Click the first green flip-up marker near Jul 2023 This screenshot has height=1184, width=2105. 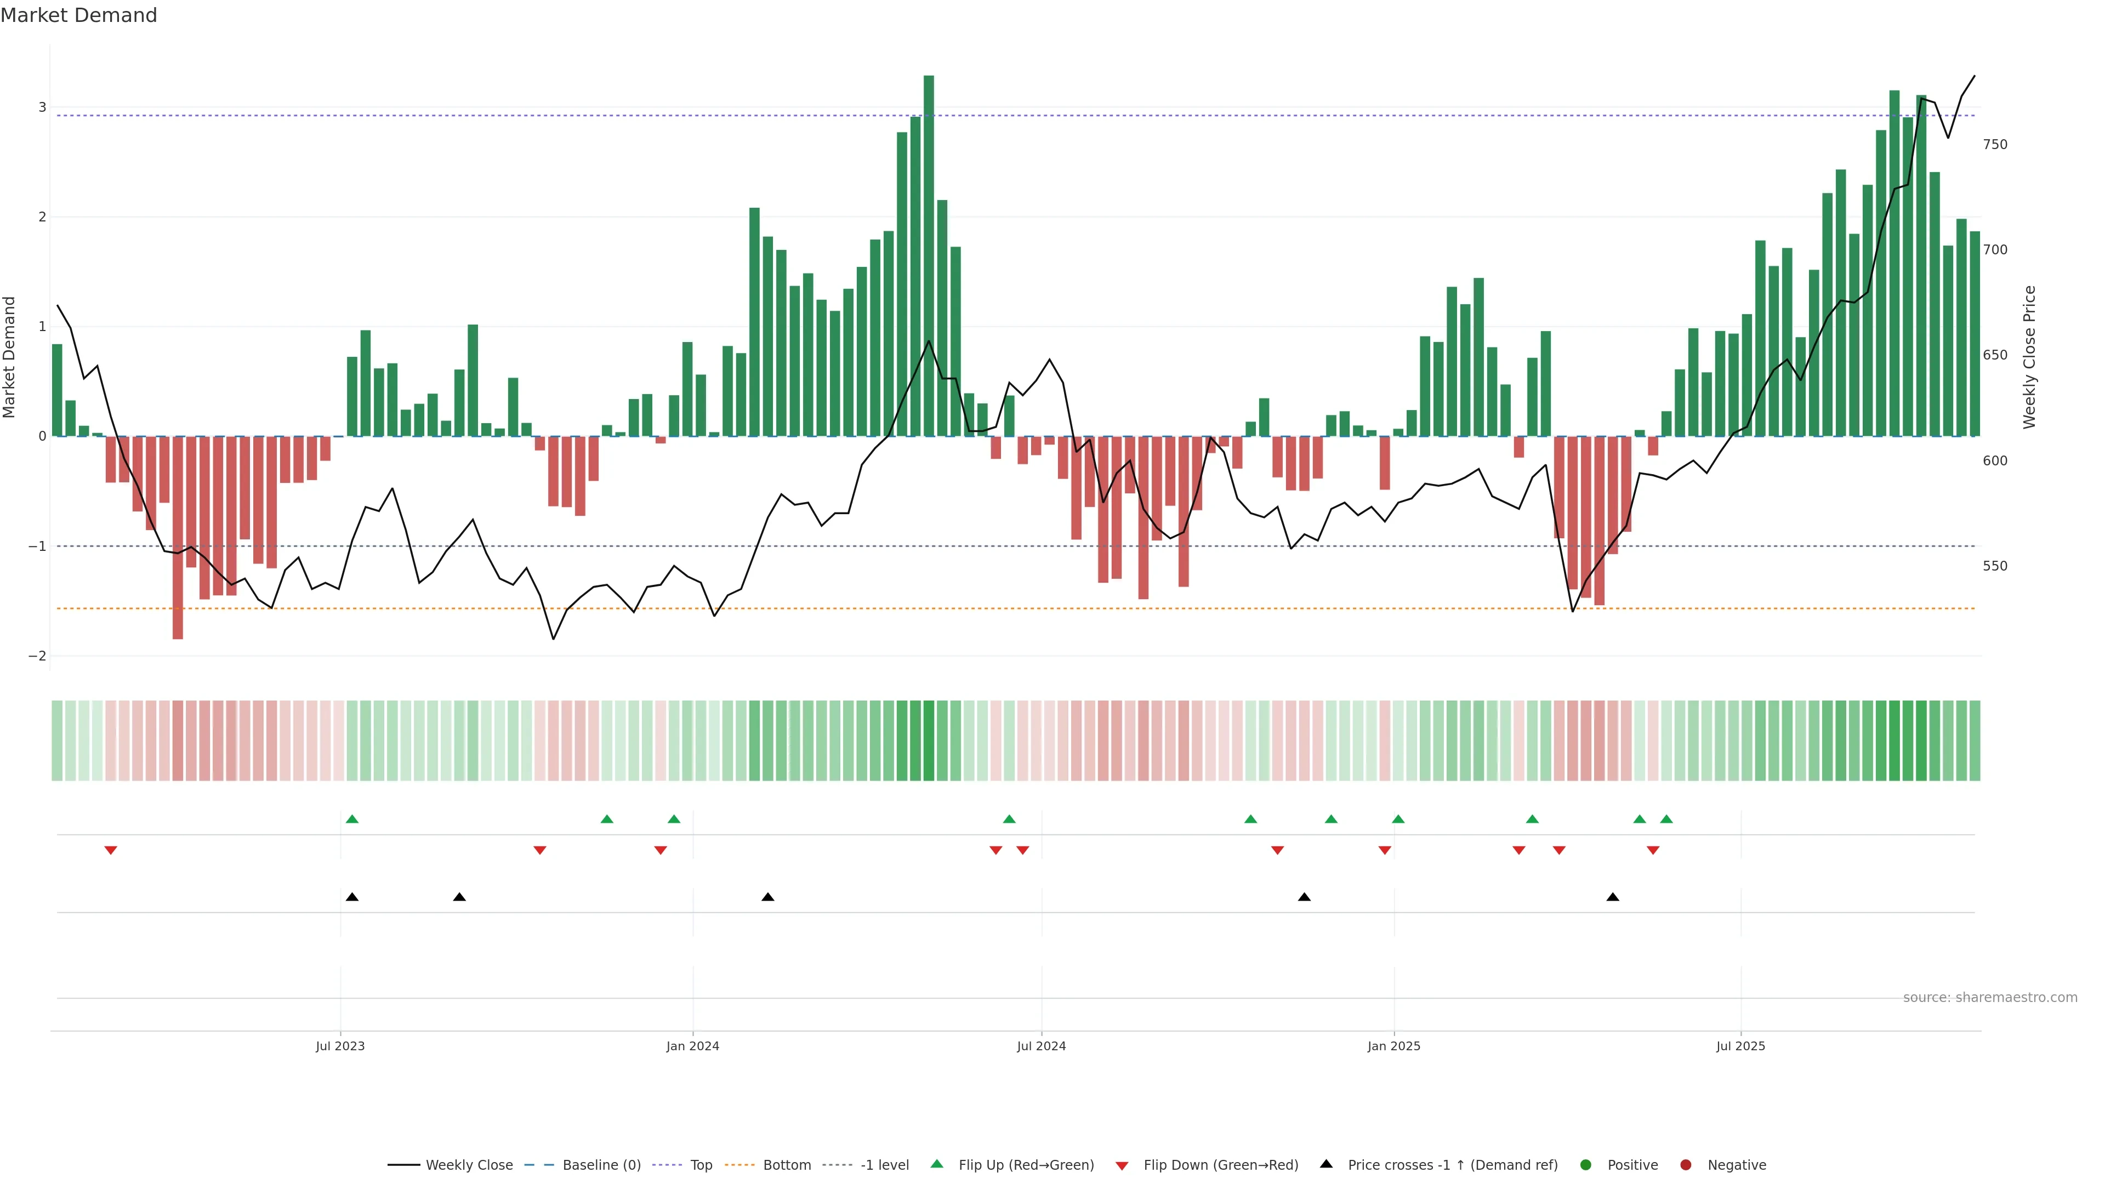tap(352, 819)
